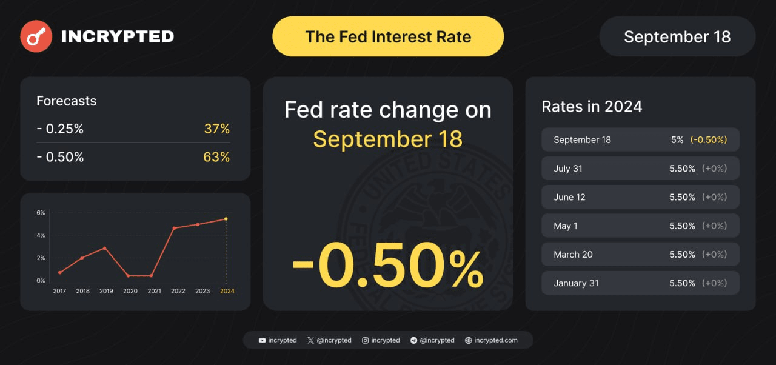
Task: Open the incrypted.com website link
Action: 495,340
